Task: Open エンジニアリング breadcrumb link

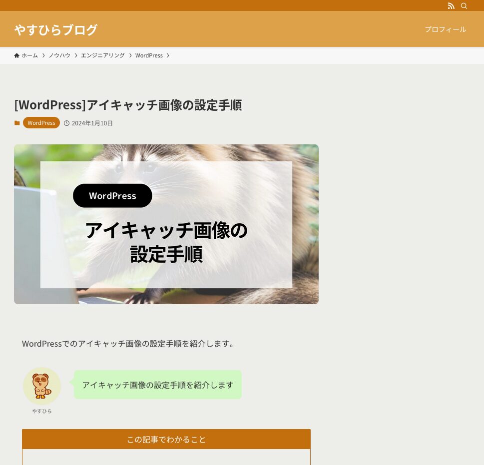Action: coord(103,55)
